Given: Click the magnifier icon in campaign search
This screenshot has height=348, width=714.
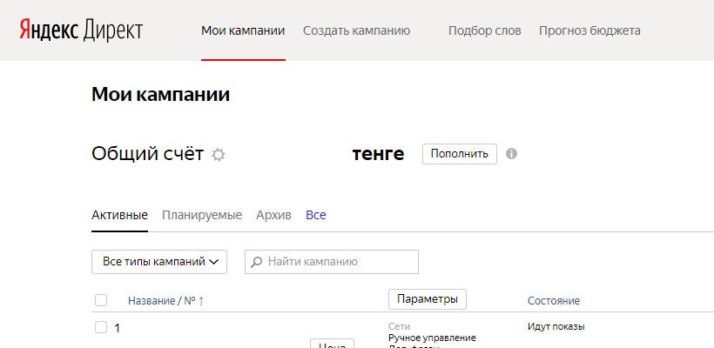Looking at the screenshot, I should tap(257, 262).
